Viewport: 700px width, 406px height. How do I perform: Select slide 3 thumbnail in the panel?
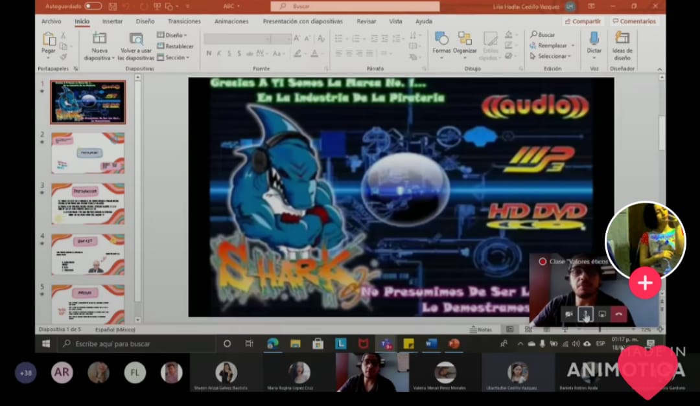point(87,203)
